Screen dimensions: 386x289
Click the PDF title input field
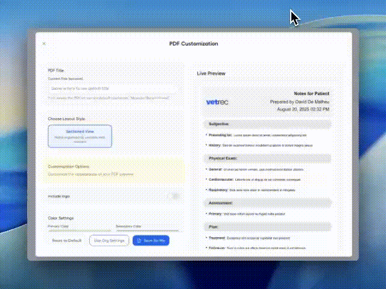tap(112, 89)
